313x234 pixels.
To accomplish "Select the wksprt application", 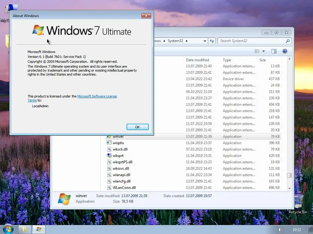I will [x=118, y=156].
